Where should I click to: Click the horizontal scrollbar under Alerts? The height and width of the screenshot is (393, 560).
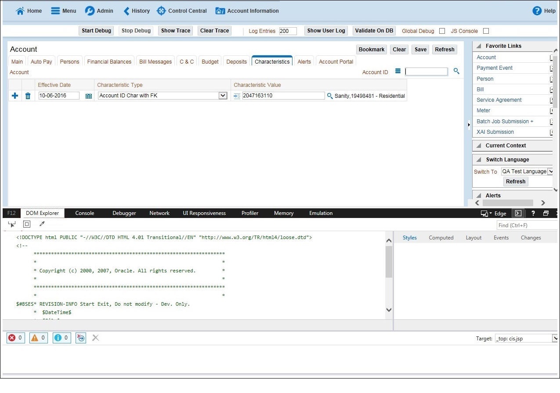click(507, 203)
